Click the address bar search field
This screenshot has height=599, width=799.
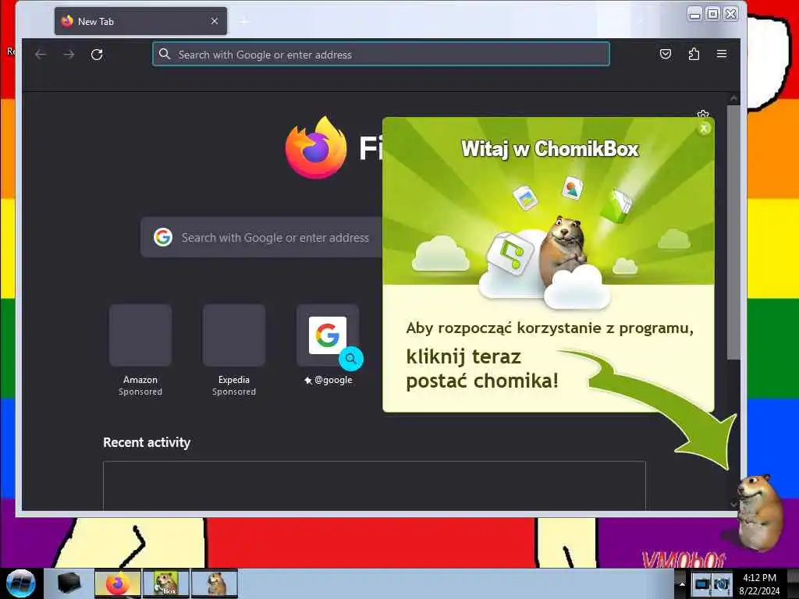(x=381, y=54)
